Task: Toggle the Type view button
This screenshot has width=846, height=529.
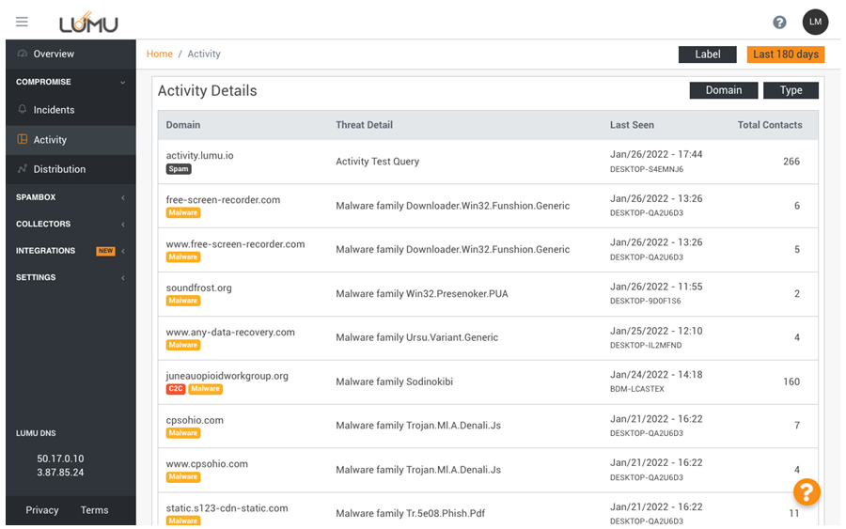Action: click(x=791, y=90)
